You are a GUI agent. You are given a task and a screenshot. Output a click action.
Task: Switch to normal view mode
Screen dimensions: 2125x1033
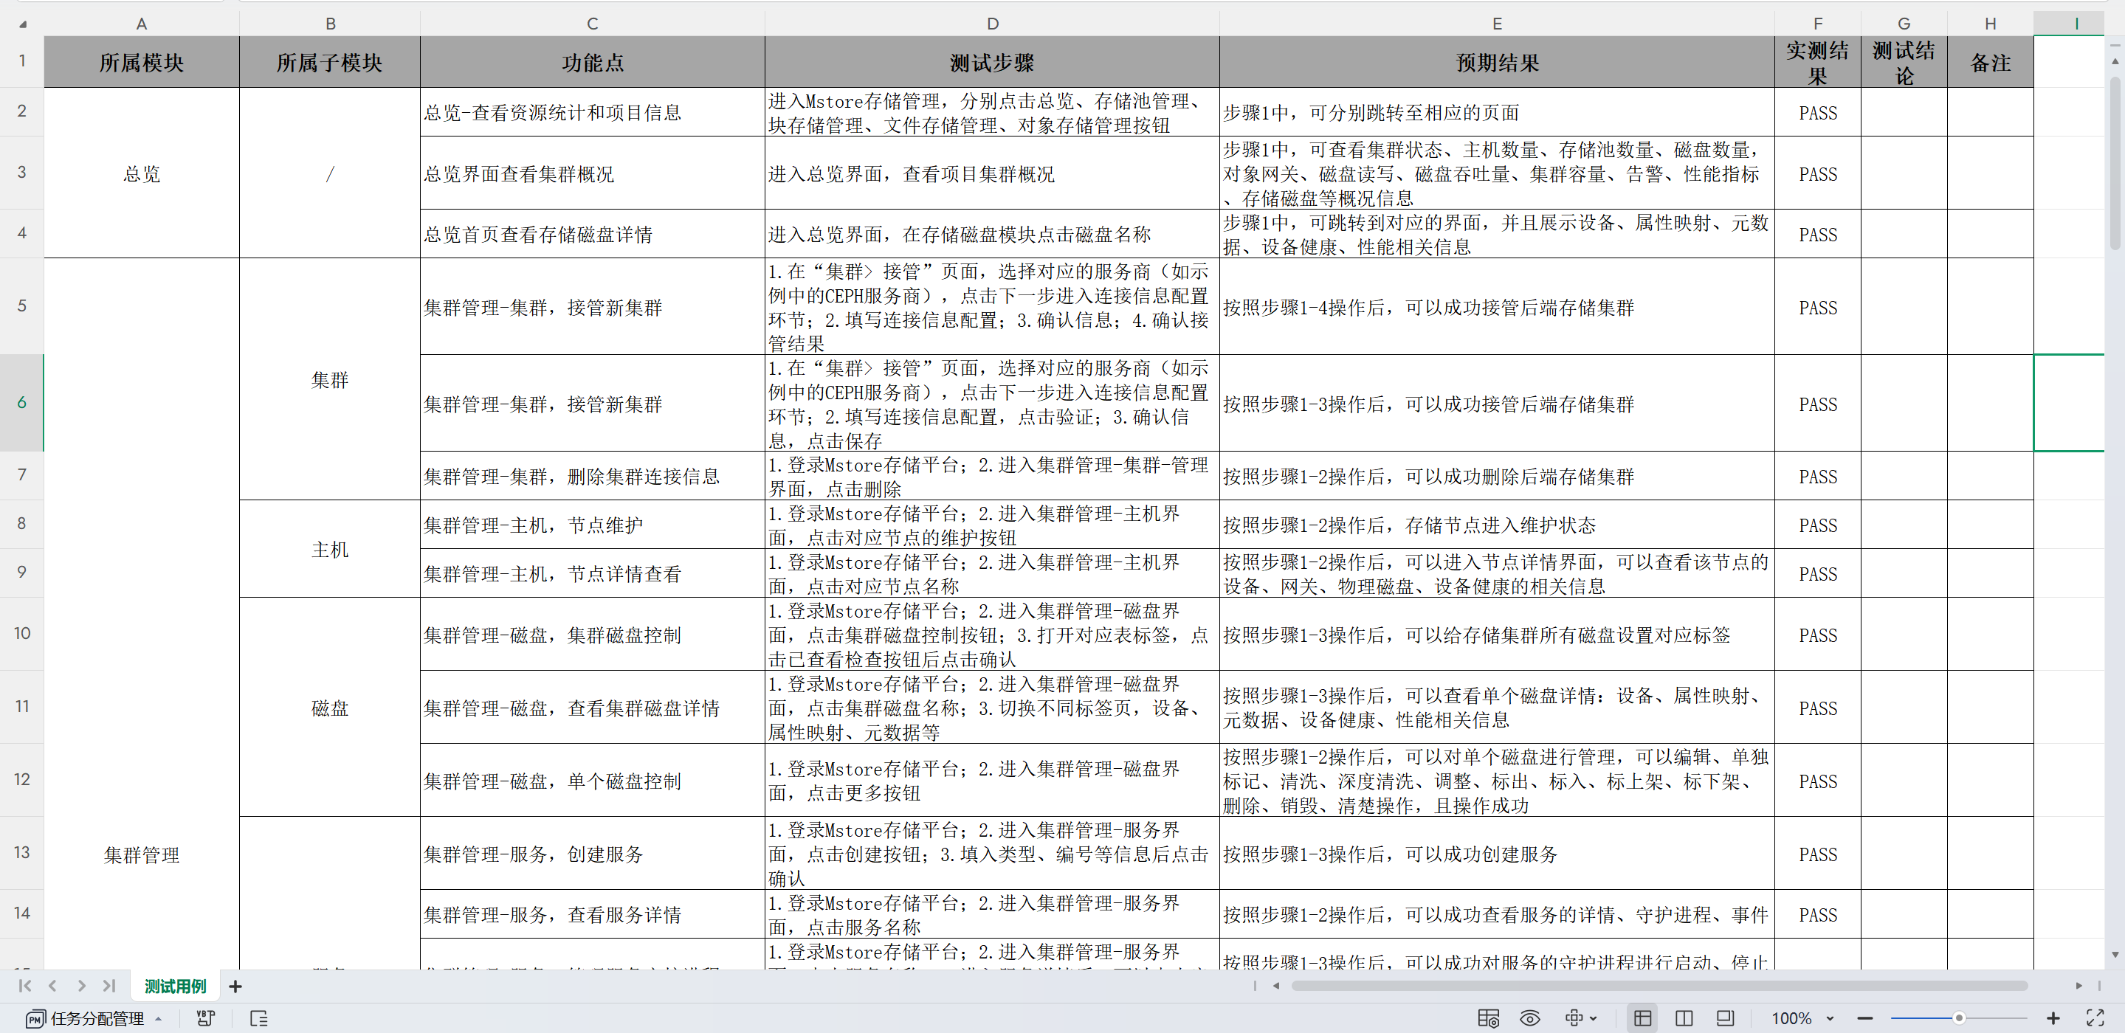click(x=1642, y=1018)
